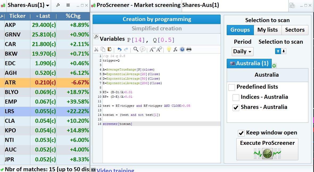This screenshot has width=314, height=172.
Task: Add a new market with green plus
Action: pos(274,65)
